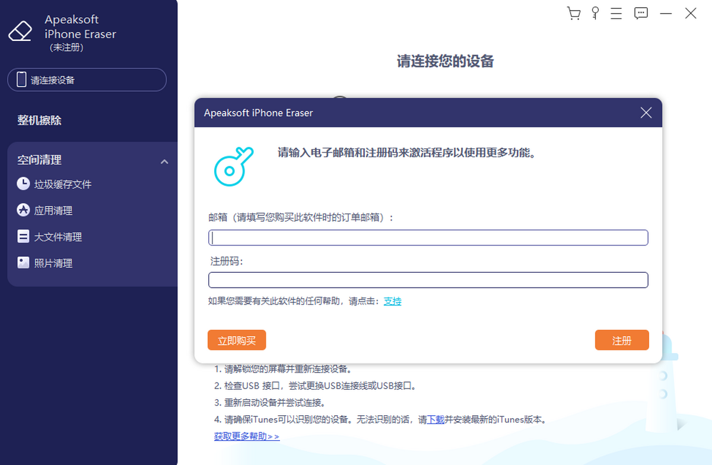Collapse the 空间清理 section chevron
Viewport: 712px width, 465px height.
coord(164,161)
